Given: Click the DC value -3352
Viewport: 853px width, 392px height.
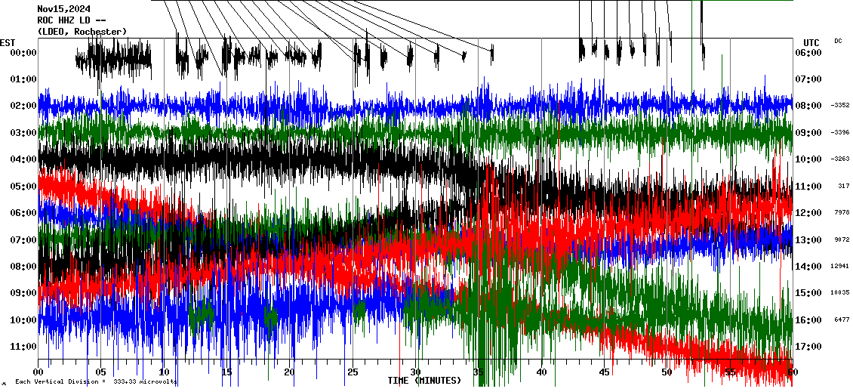Looking at the screenshot, I should point(840,105).
